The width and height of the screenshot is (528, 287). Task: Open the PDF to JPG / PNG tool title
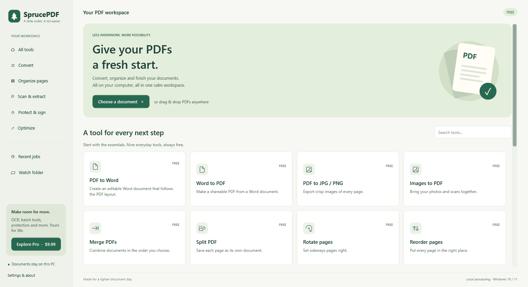click(x=323, y=183)
